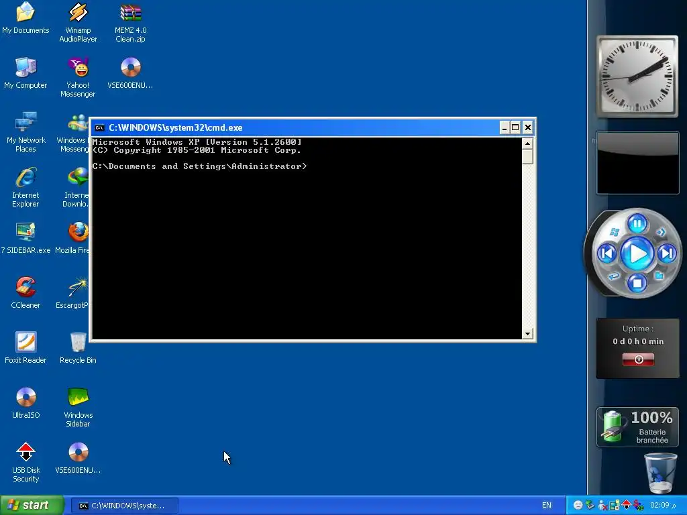687x515 pixels.
Task: Click the pause button in media gadget
Action: pyautogui.click(x=637, y=224)
